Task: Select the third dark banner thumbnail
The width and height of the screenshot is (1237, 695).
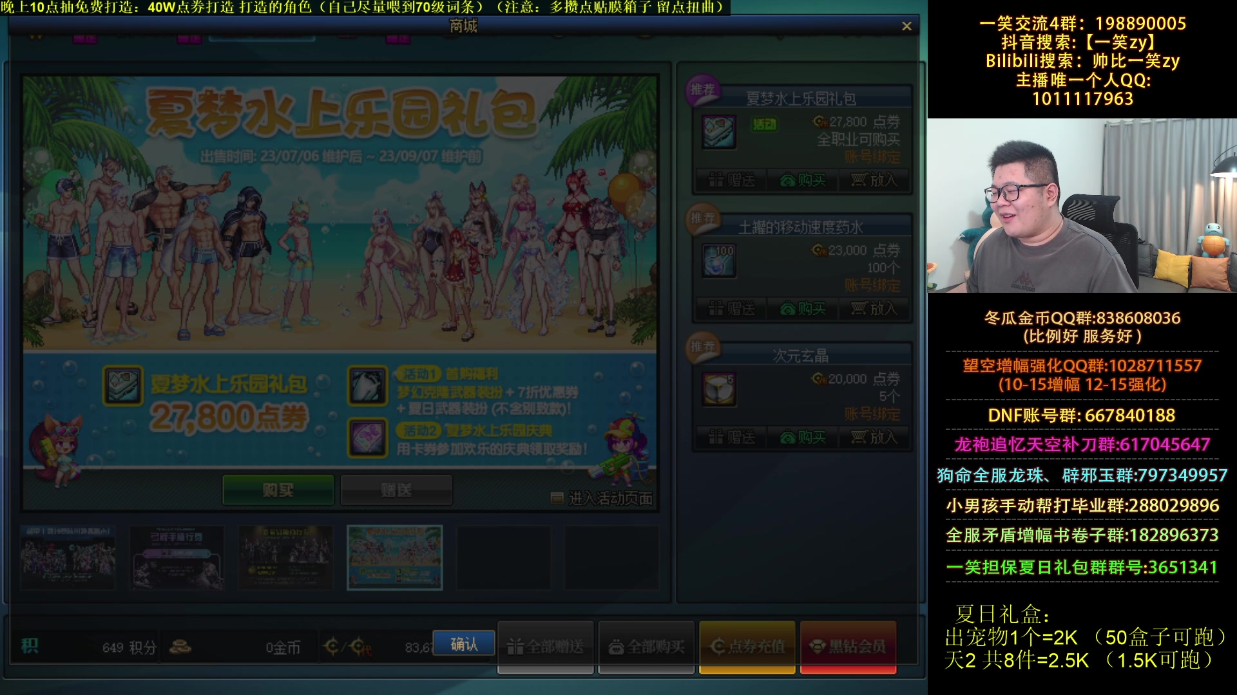Action: tap(285, 558)
